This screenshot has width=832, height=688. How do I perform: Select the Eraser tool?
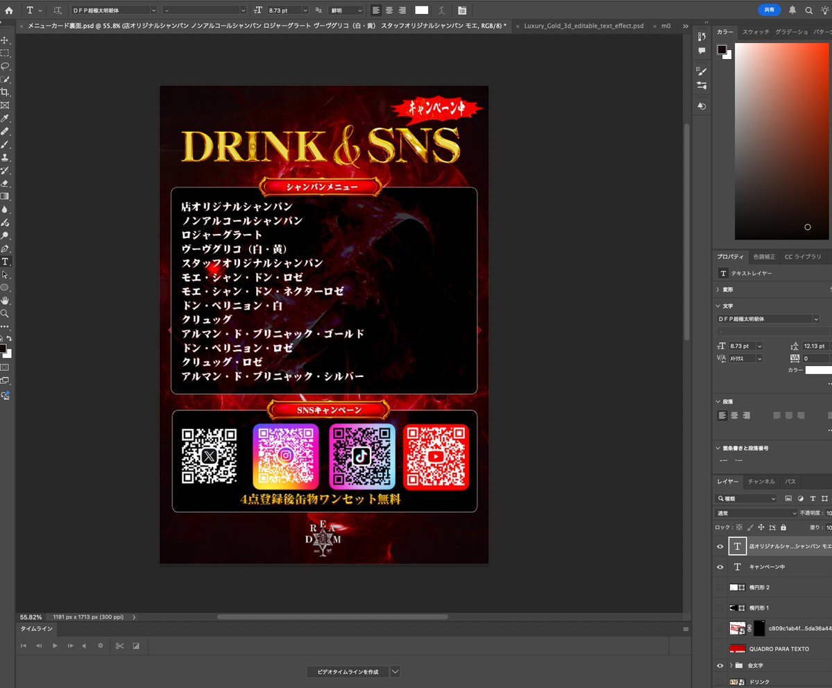tap(5, 183)
